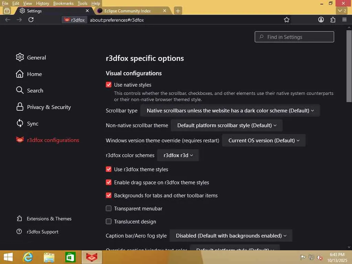Go forward using the forward arrow
This screenshot has width=352, height=264.
point(19,20)
